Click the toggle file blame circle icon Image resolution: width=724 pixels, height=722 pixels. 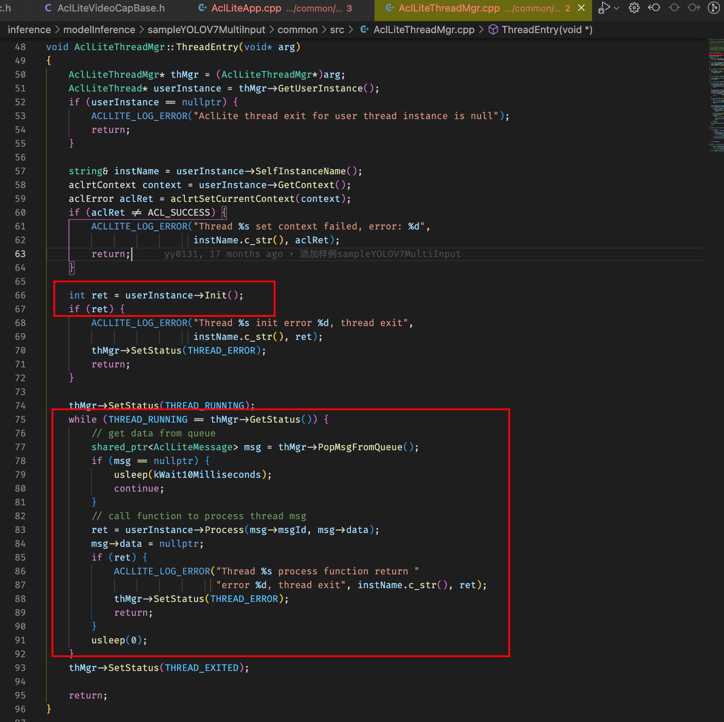pyautogui.click(x=674, y=8)
